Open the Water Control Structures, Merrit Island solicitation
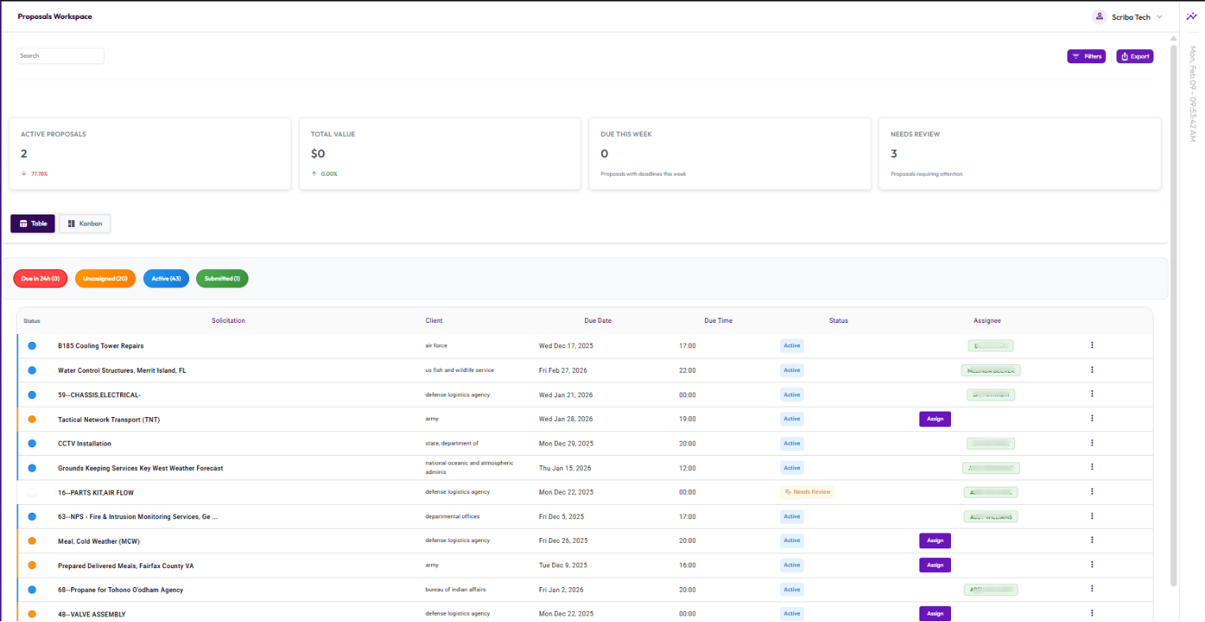The height and width of the screenshot is (622, 1205). coord(122,370)
